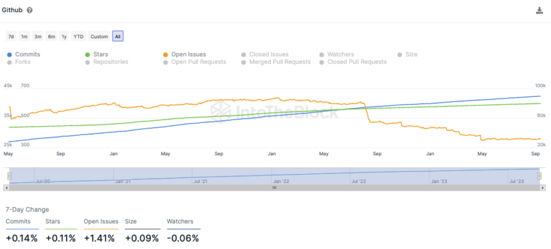
Task: Select the All time range button
Action: (x=118, y=36)
